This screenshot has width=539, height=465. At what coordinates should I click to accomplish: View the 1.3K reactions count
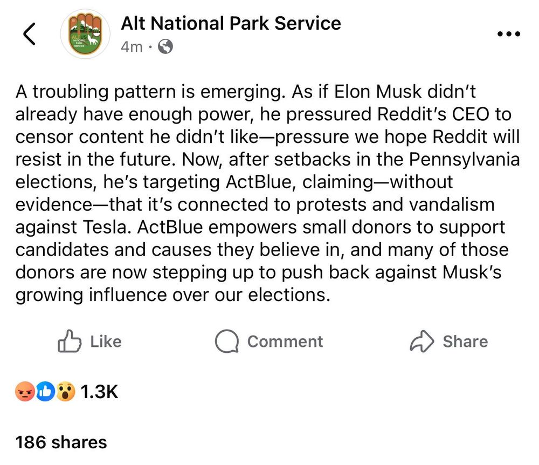[99, 392]
